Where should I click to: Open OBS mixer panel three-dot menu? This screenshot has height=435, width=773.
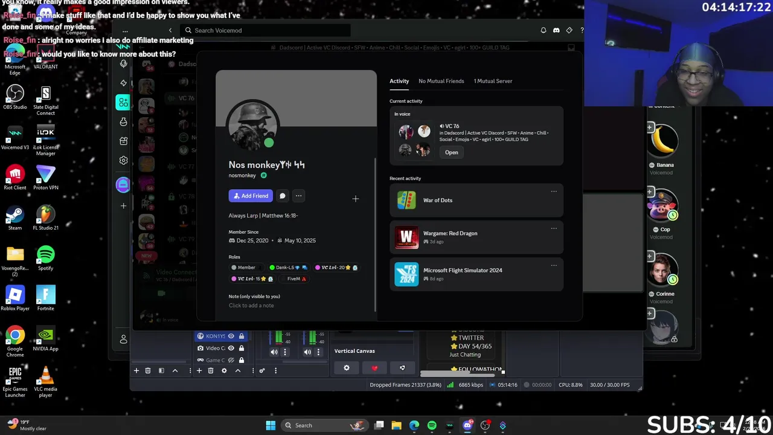tap(276, 370)
